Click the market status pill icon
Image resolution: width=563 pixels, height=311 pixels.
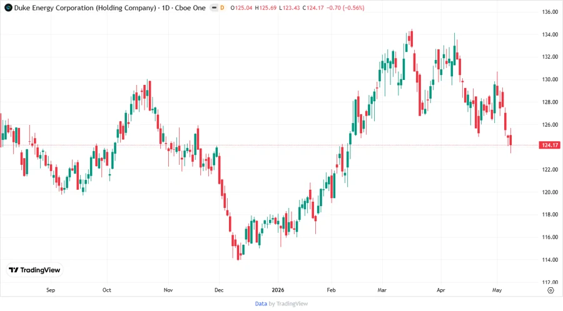coord(214,8)
